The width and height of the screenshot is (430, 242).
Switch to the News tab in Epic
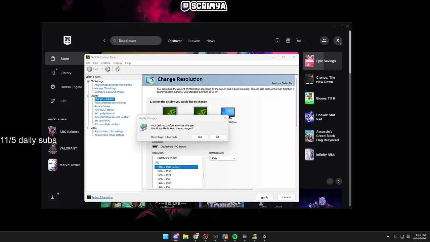tap(211, 41)
